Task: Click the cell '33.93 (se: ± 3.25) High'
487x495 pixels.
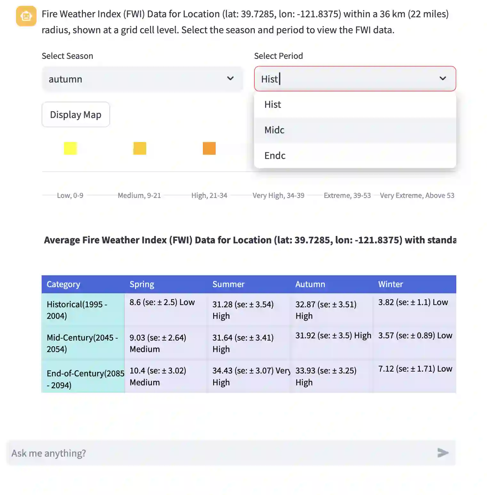Action: pyautogui.click(x=332, y=376)
